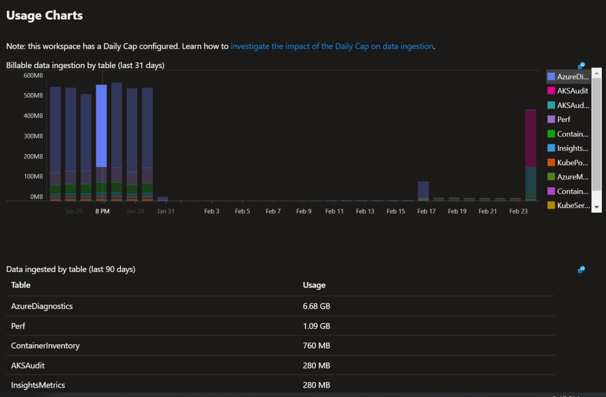Open the billable ingestion chart query in Logs
This screenshot has height=397, width=606.
pyautogui.click(x=581, y=66)
